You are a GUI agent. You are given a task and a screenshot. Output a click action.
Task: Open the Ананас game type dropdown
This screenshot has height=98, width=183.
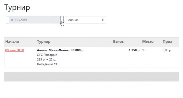[85, 20]
